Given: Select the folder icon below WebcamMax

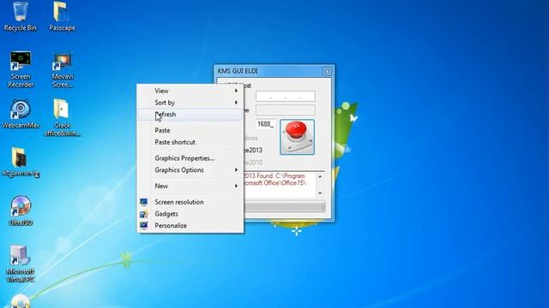Looking at the screenshot, I should (21, 162).
